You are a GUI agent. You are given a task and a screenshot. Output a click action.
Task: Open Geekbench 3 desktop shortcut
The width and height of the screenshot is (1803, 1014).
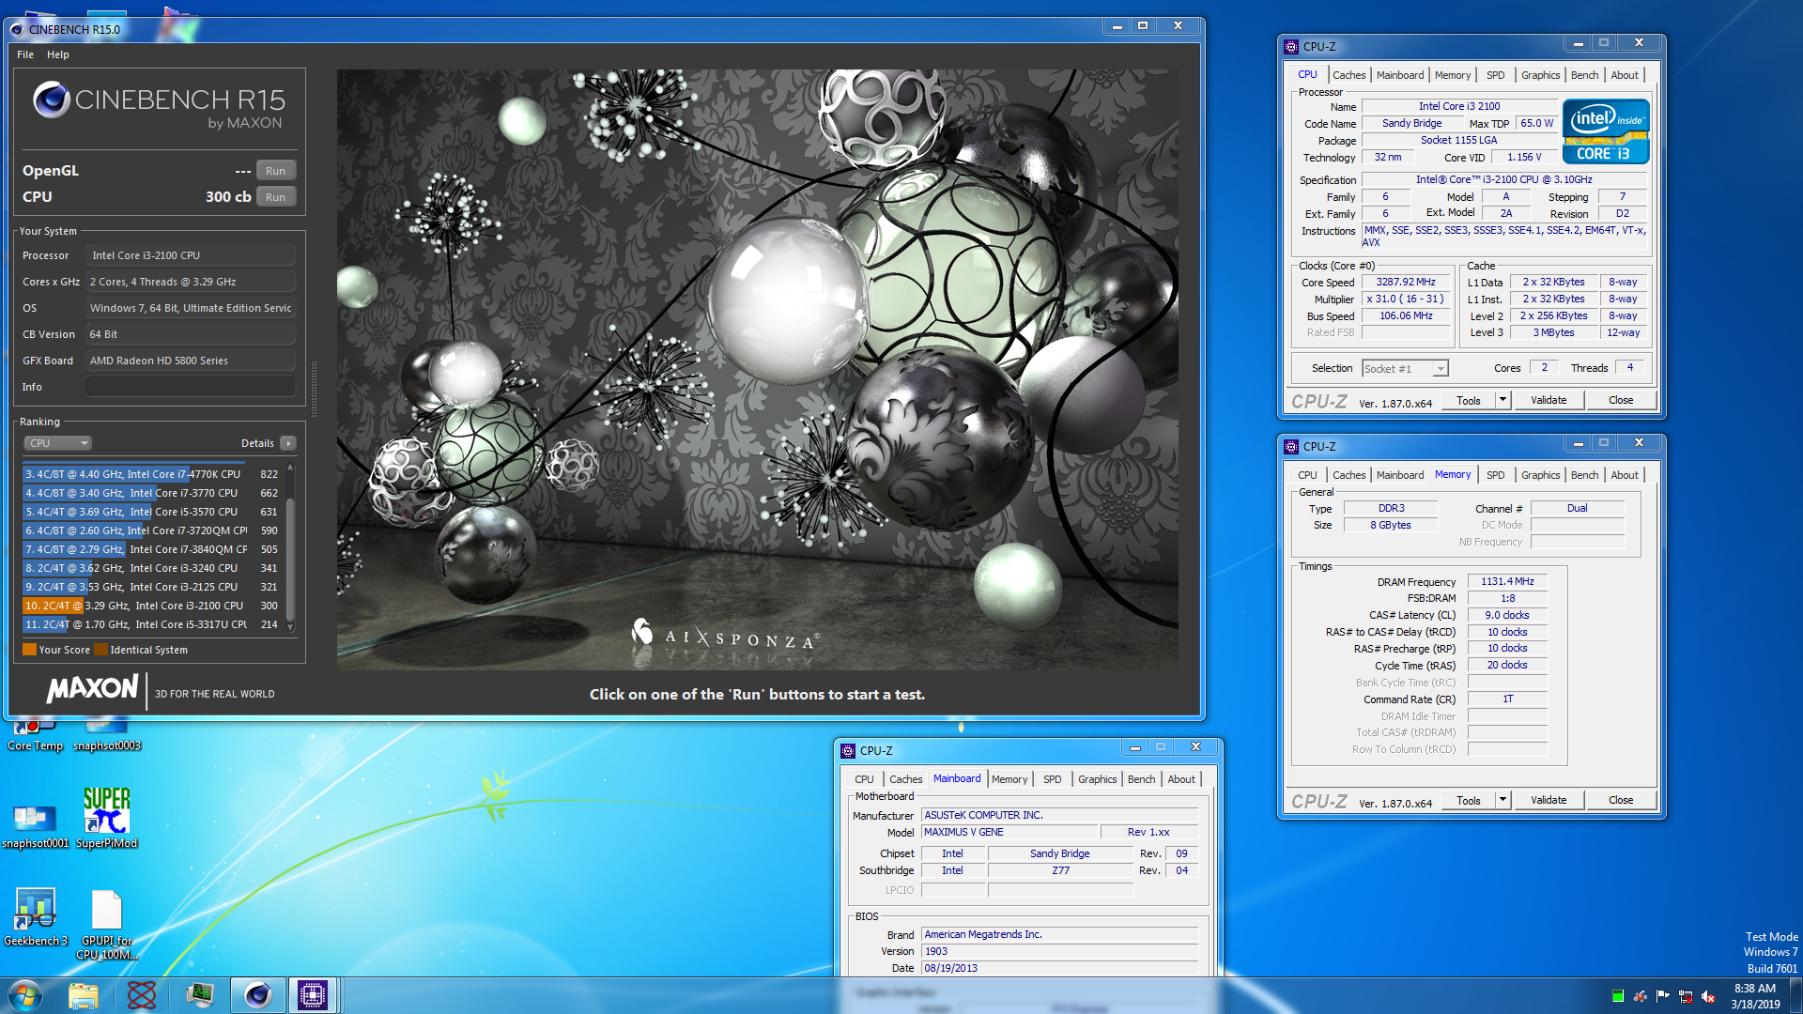pos(35,916)
